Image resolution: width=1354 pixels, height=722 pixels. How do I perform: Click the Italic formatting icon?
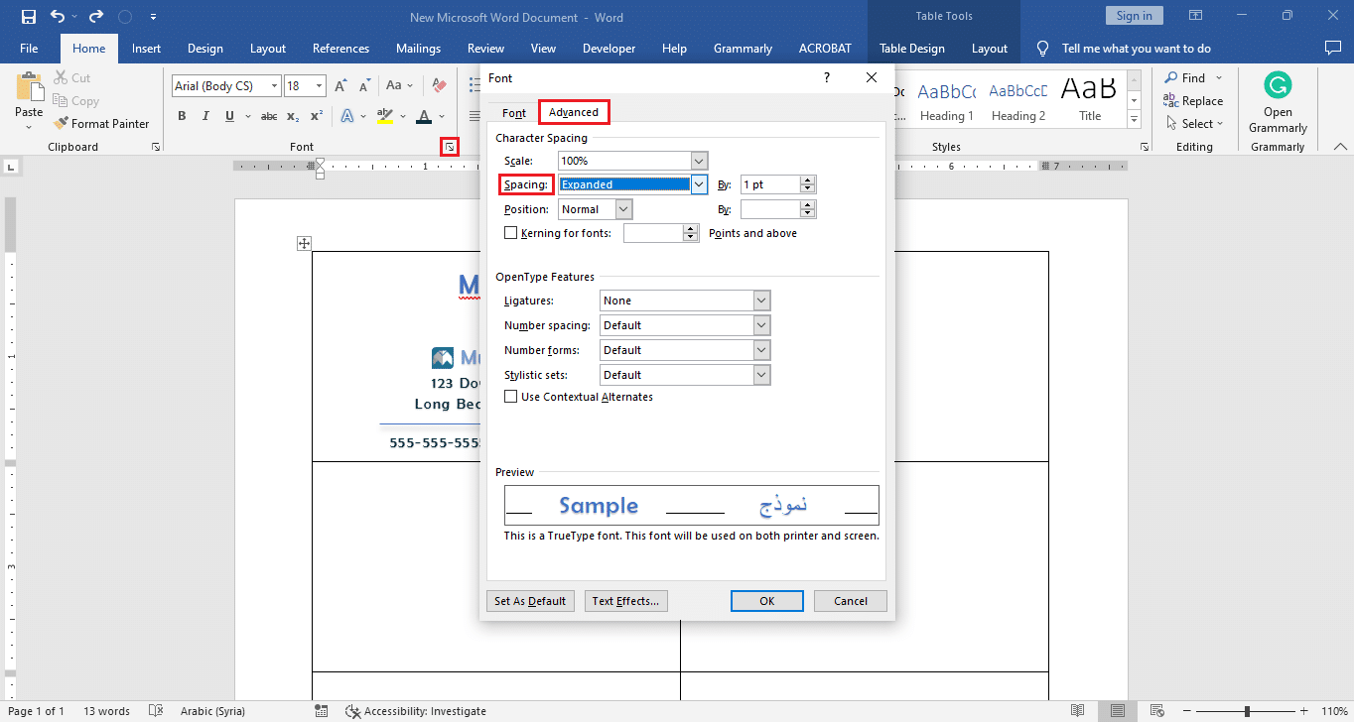point(205,116)
